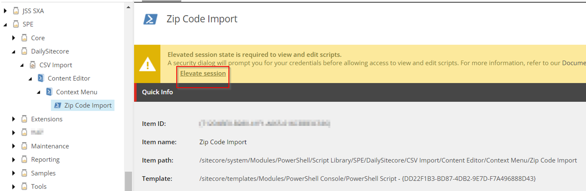Click the tree panel scrollbar up arrow
Viewport: 586px width, 191px height.
(128, 7)
